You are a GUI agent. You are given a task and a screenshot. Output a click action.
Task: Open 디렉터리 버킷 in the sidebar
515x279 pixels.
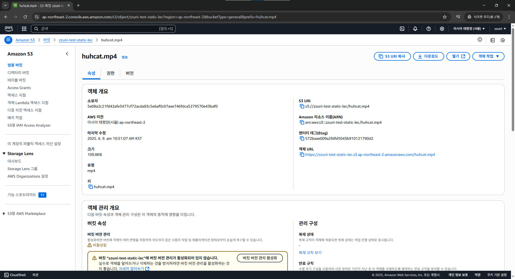[18, 72]
